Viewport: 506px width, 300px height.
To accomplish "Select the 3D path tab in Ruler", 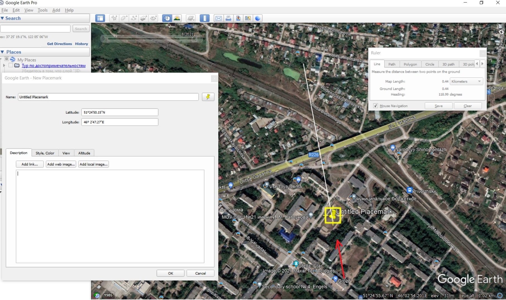I will [x=448, y=64].
